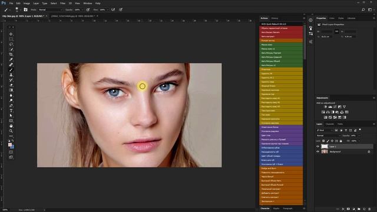Run the Dodge and Burn action
Viewport: 377px width, 212px height.
coord(281,168)
